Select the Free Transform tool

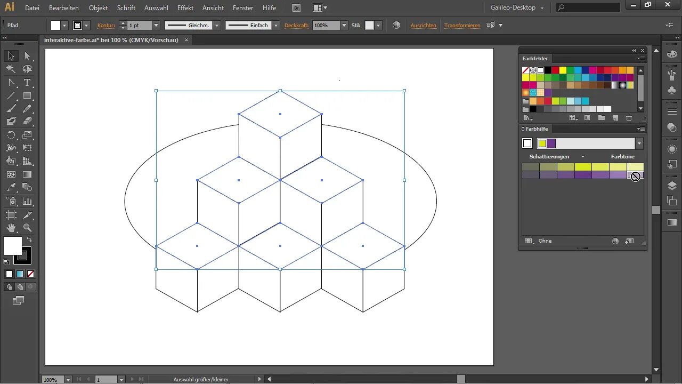coord(27,148)
